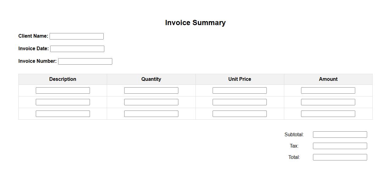
Task: Click first row Description field
Action: click(x=63, y=90)
